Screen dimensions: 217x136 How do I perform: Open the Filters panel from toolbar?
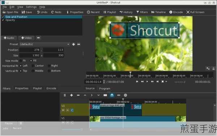click(x=142, y=12)
